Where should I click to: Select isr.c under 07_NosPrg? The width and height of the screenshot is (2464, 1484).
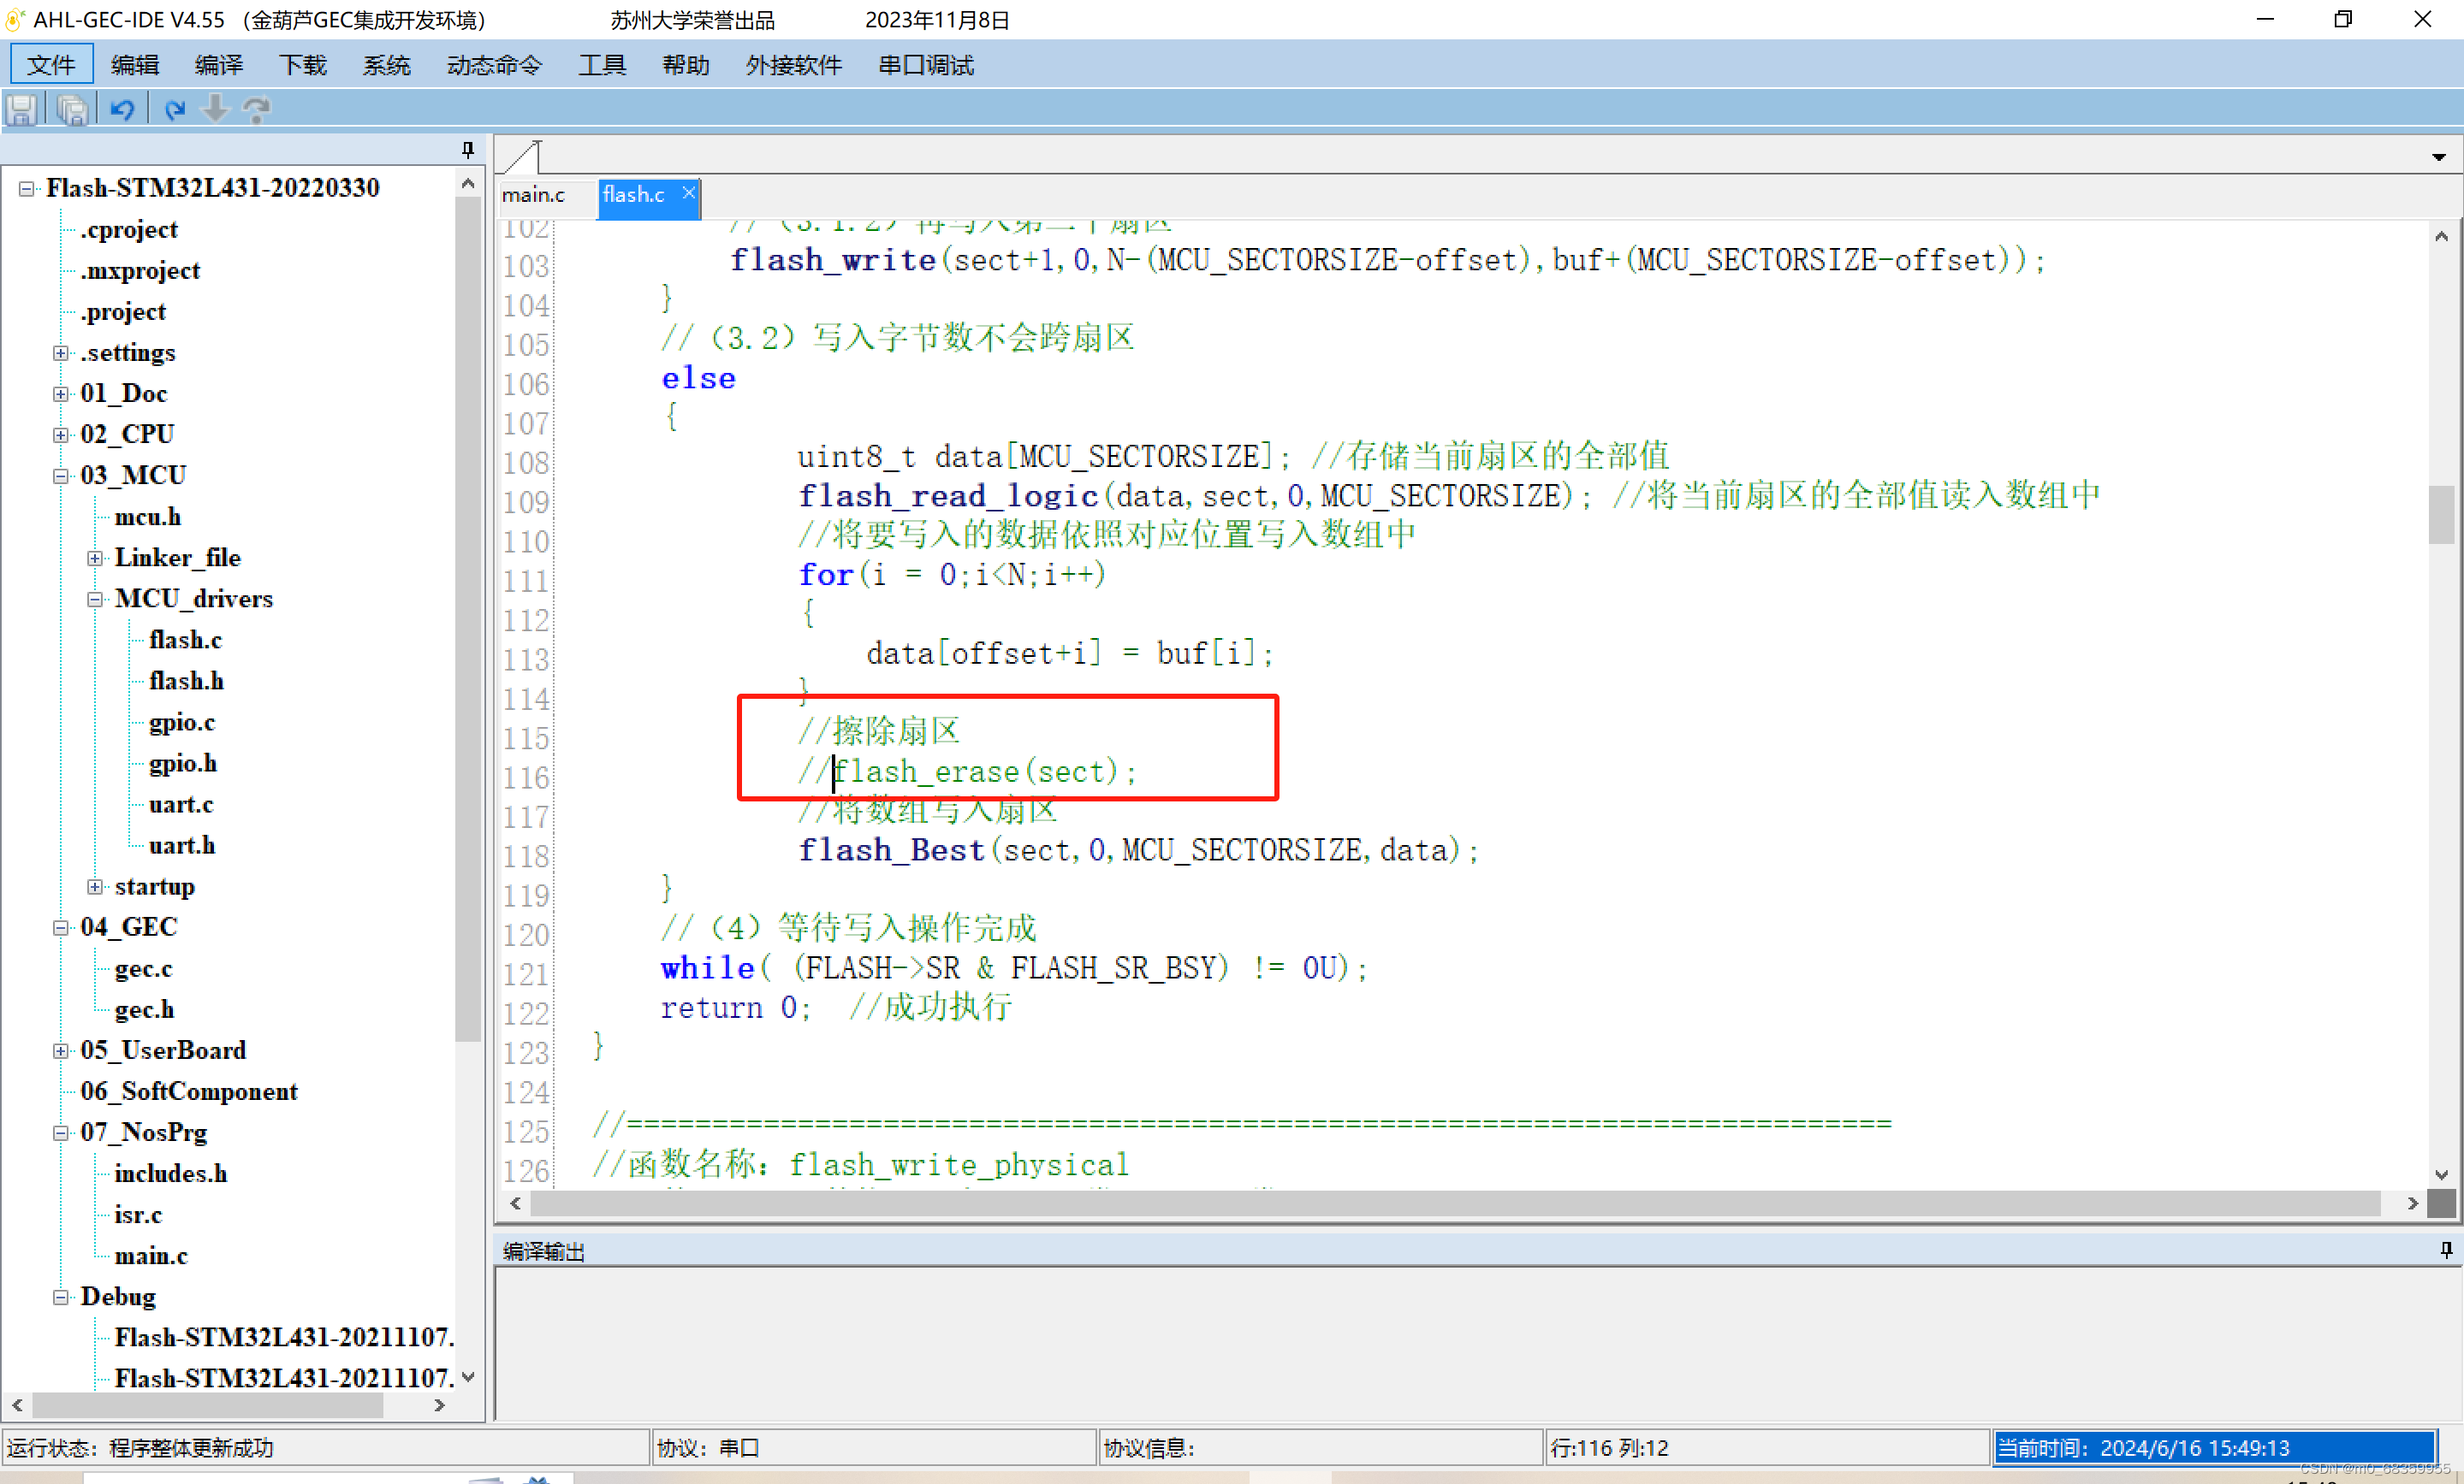coord(138,1215)
